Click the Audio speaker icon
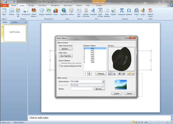Image resolution: width=173 pixels, height=124 pixels. tap(143, 11)
